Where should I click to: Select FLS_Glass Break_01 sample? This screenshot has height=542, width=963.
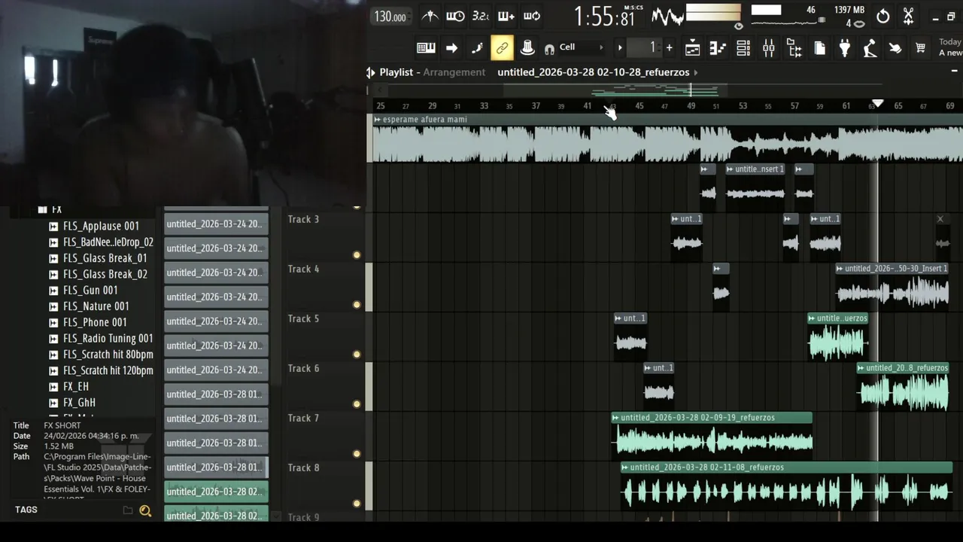(105, 258)
